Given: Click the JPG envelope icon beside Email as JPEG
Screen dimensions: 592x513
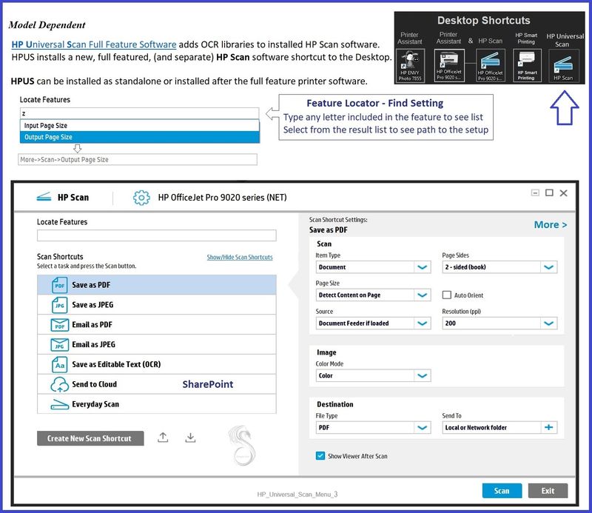Looking at the screenshot, I should tap(60, 345).
